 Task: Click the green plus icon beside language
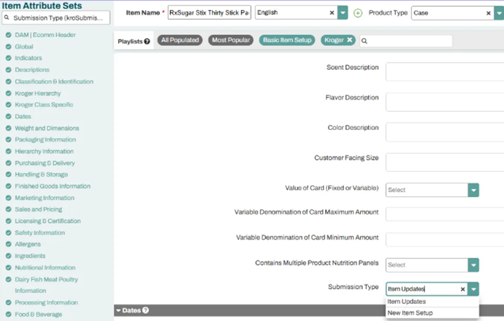point(358,13)
